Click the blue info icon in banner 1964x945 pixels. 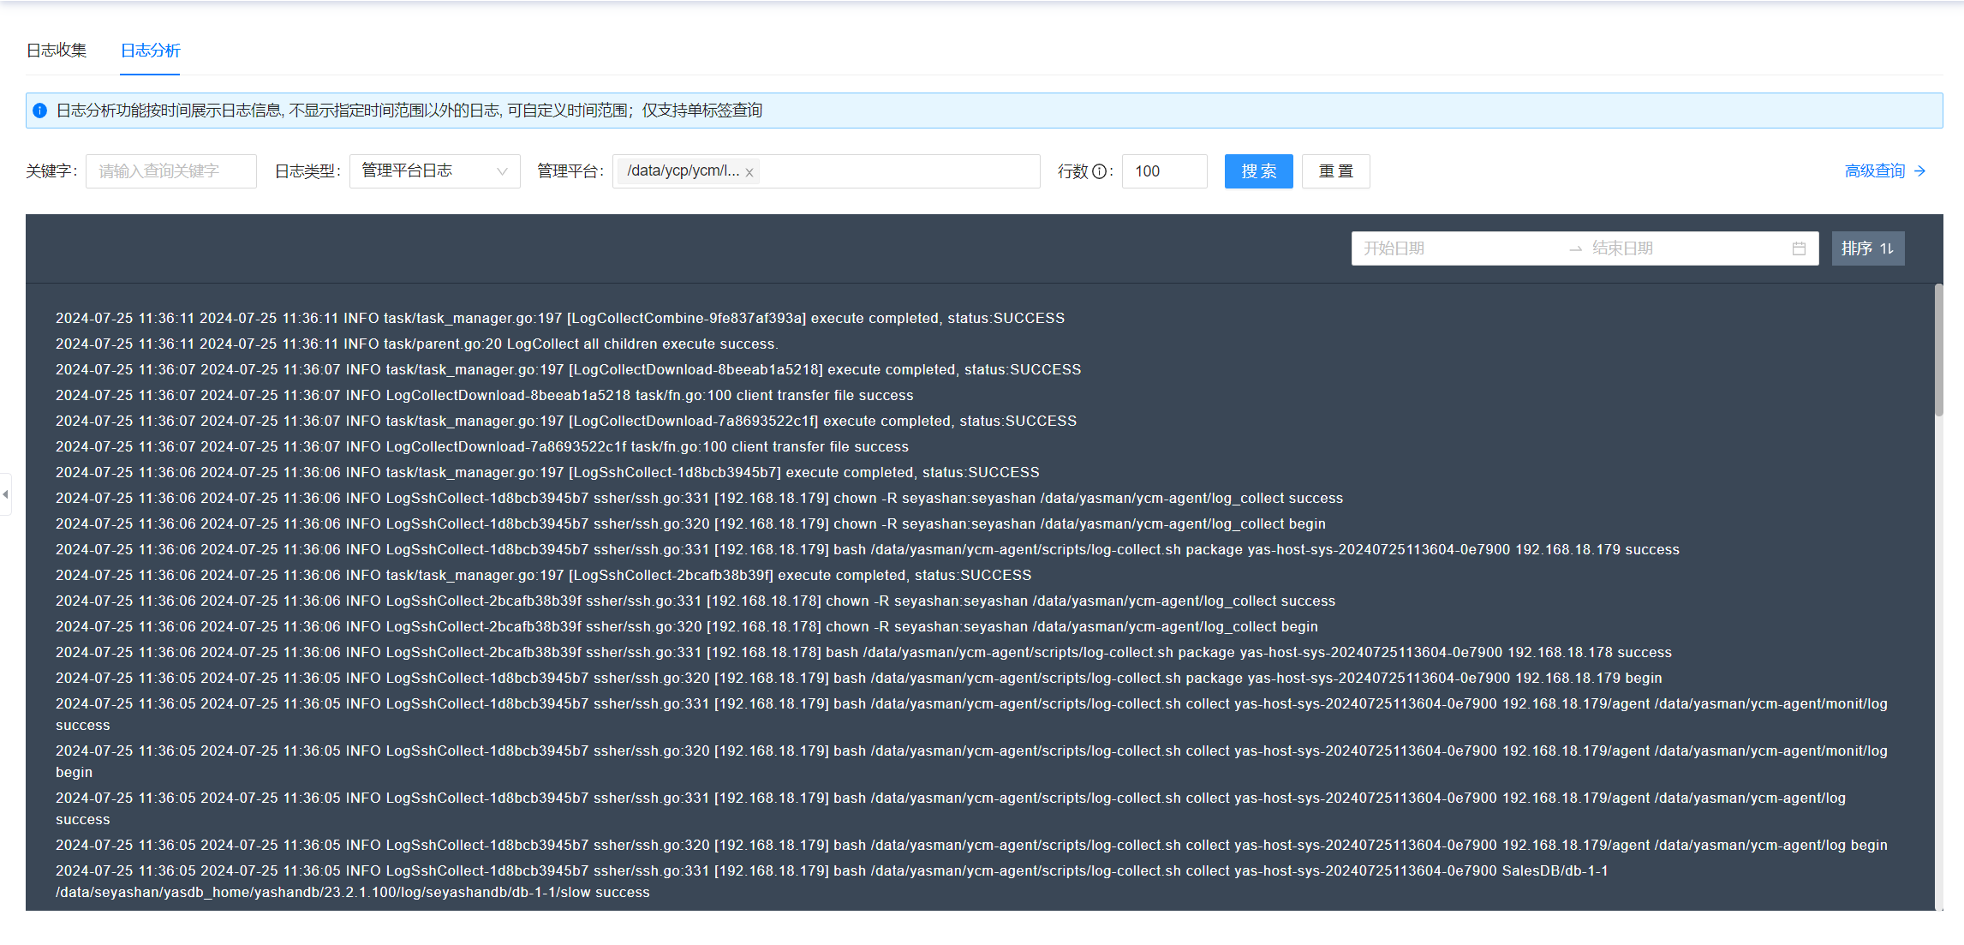(x=39, y=111)
